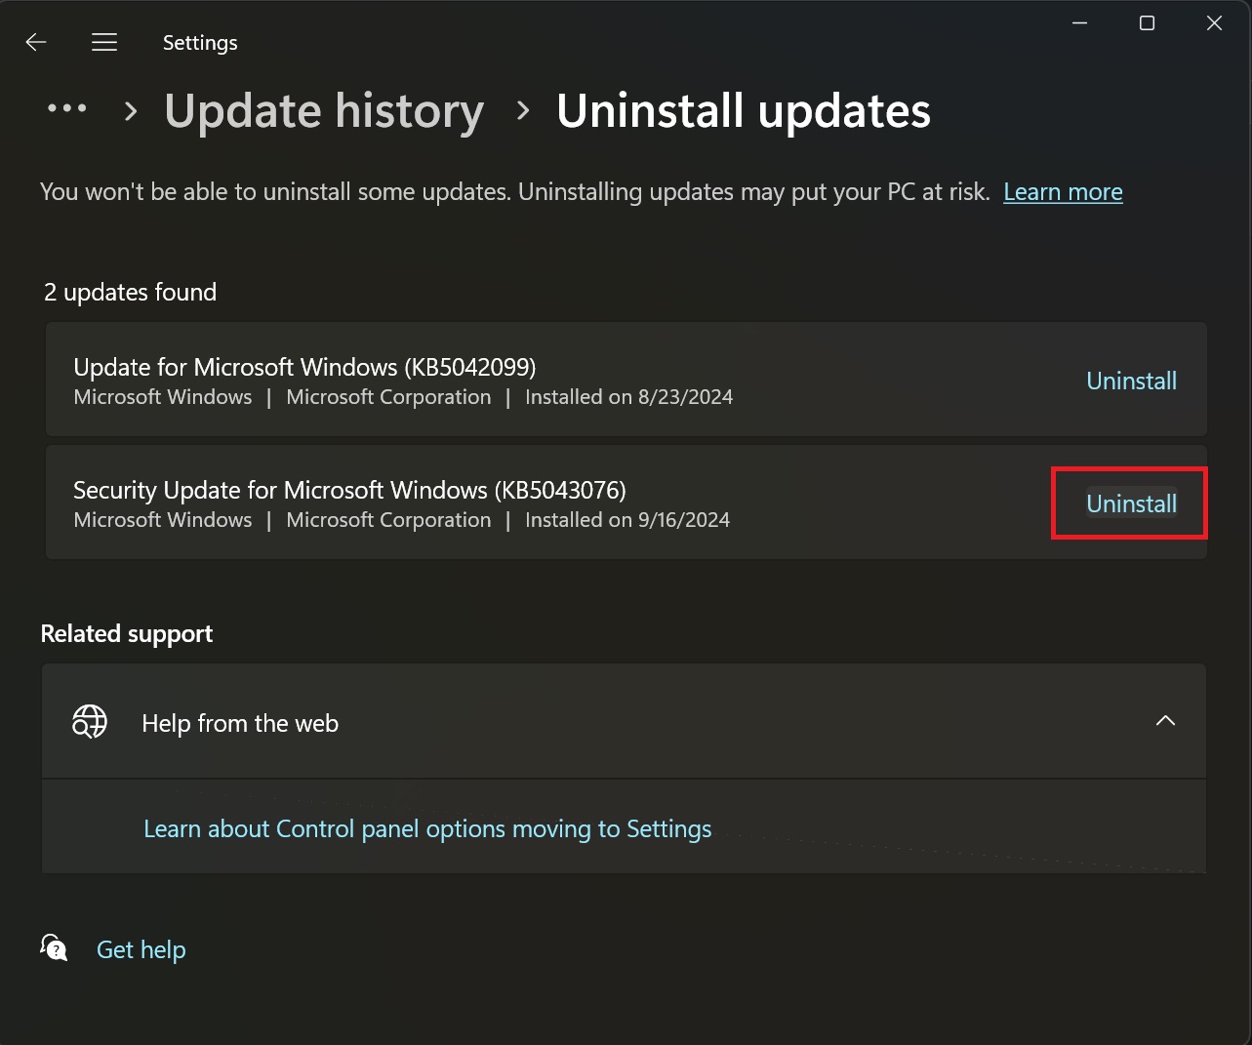This screenshot has height=1045, width=1252.
Task: Open the hamburger navigation menu
Action: 104,42
